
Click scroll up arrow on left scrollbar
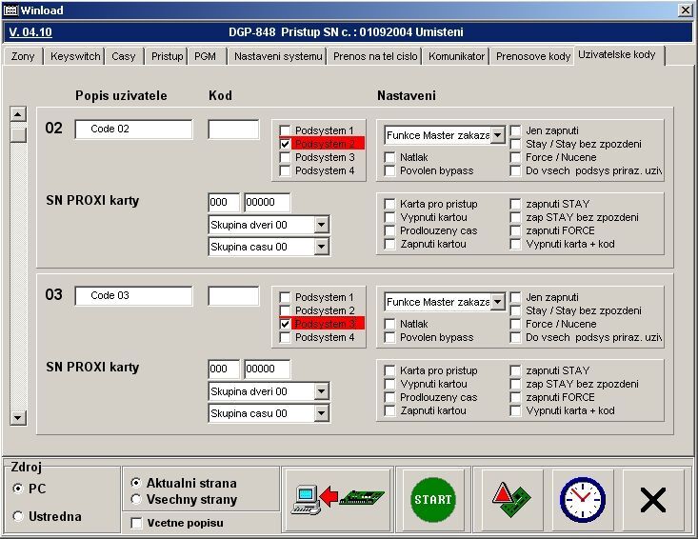17,113
